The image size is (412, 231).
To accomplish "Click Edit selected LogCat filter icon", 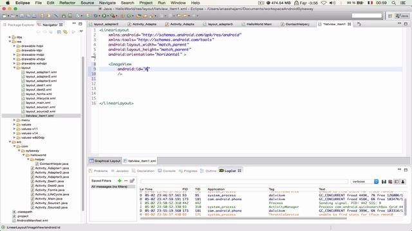I will click(132, 181).
